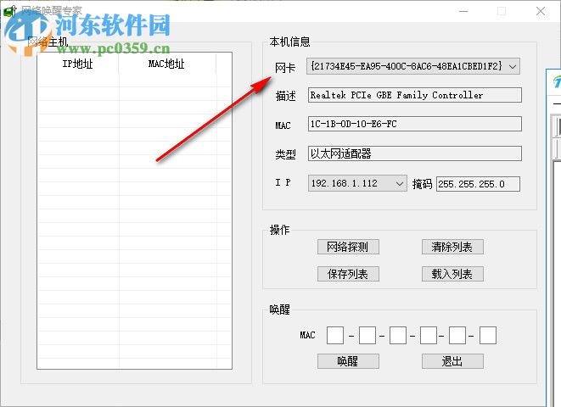Focus the second wake MAC octet box

(367, 335)
